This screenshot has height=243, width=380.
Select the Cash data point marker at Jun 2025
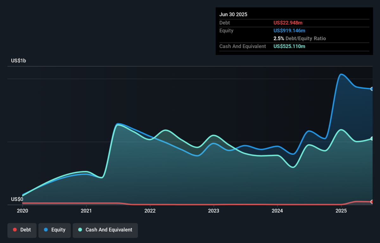[x=372, y=139]
